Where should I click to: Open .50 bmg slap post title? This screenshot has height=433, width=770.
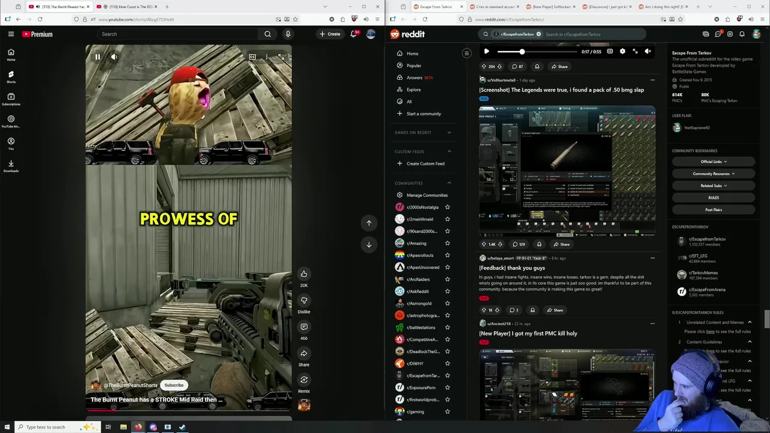[x=561, y=90]
